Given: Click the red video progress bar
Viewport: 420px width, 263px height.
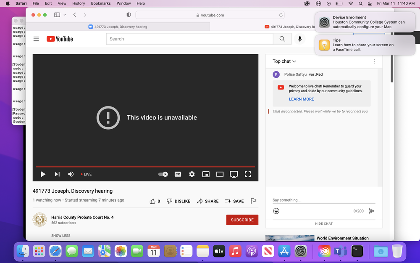Looking at the screenshot, I should pyautogui.click(x=145, y=167).
